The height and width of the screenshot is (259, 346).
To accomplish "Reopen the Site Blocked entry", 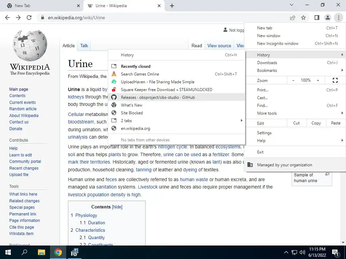I will point(176,113).
